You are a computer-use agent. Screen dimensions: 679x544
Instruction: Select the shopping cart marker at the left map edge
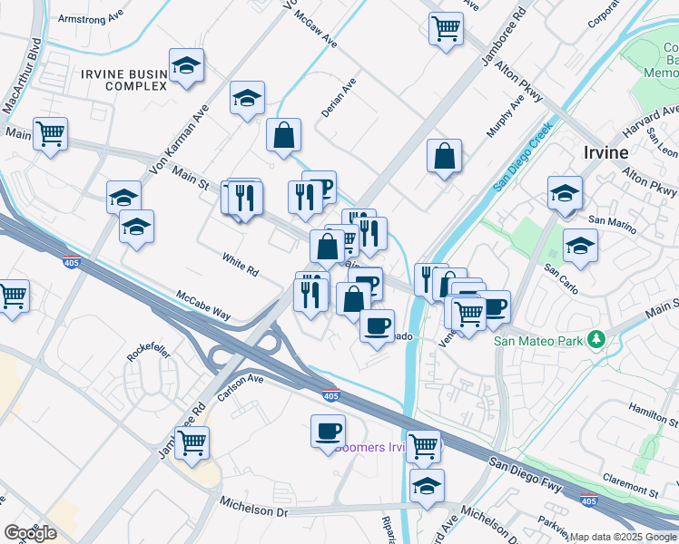coord(12,296)
